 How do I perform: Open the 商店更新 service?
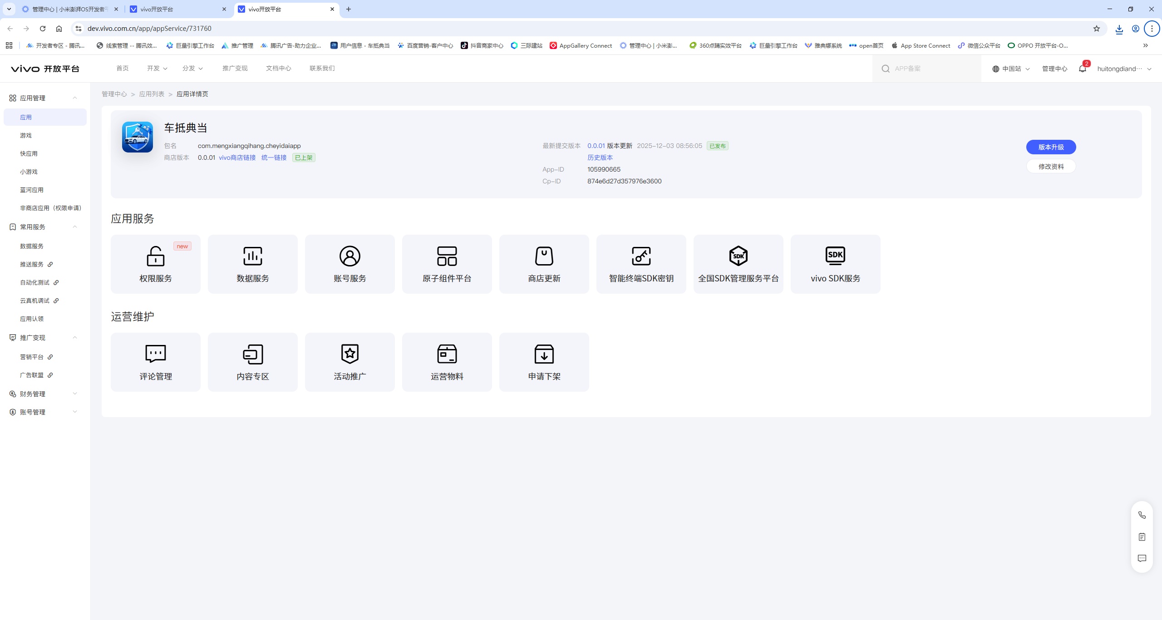click(543, 264)
